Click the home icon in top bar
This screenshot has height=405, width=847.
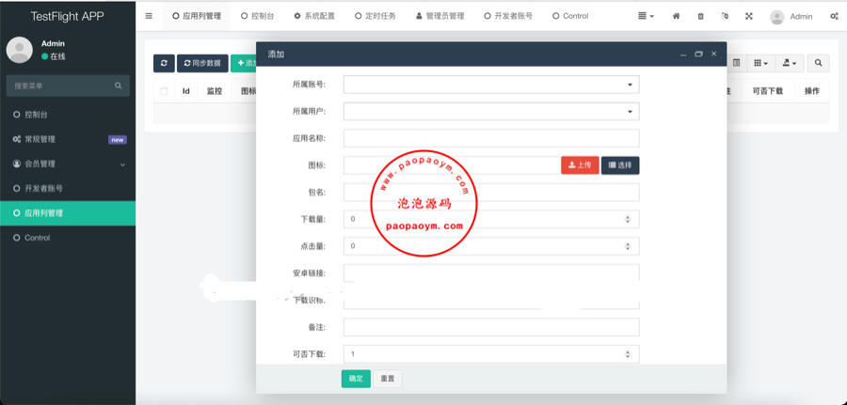coord(676,16)
